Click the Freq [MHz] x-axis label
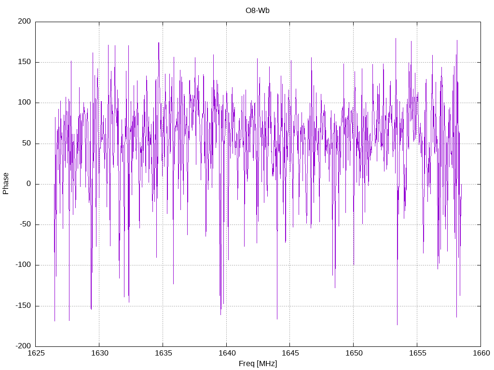Image resolution: width=494 pixels, height=370 pixels. [258, 363]
